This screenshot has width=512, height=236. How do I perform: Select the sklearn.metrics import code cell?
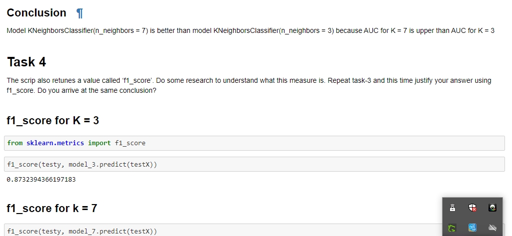pyautogui.click(x=254, y=143)
